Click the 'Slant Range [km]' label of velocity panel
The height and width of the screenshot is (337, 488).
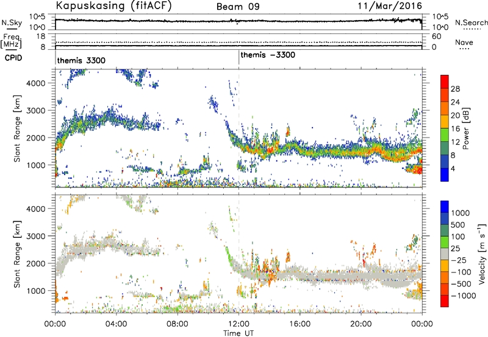17,254
